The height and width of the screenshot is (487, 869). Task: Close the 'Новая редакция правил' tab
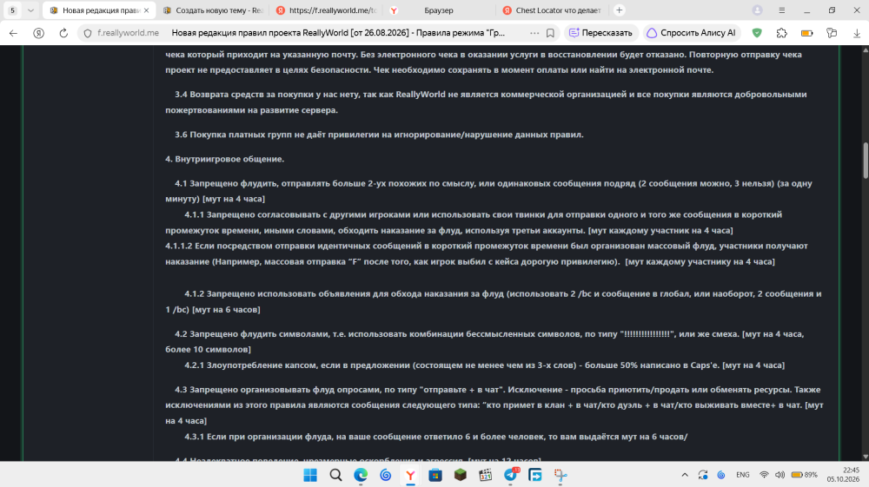(146, 10)
